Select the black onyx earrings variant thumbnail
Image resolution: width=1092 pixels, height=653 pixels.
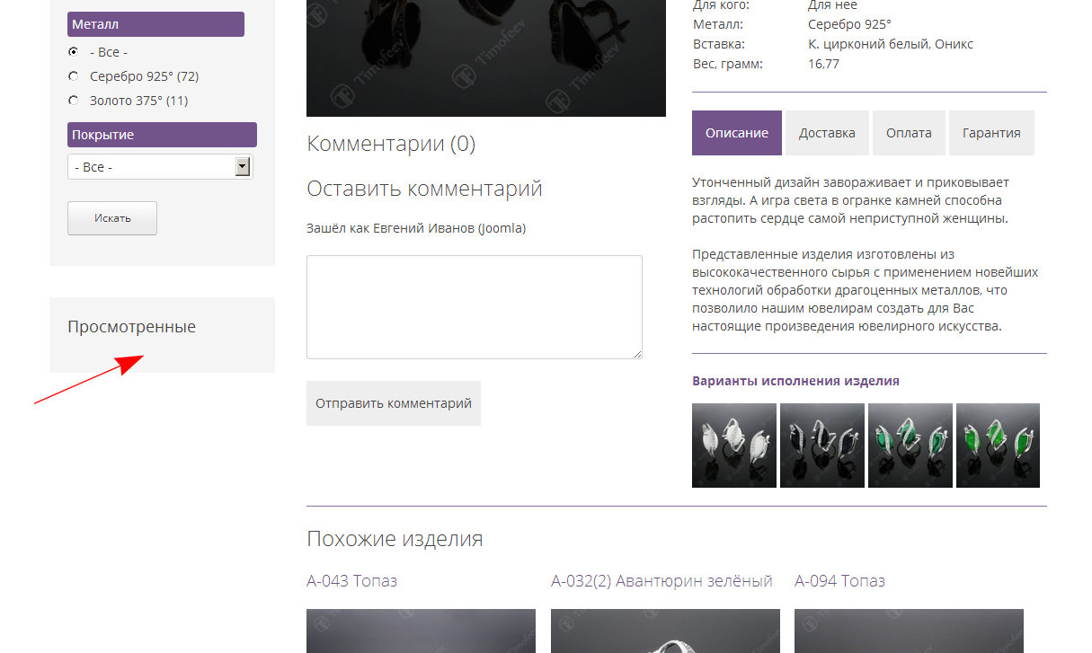coord(821,446)
